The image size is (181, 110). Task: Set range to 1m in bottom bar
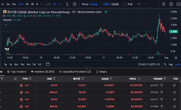tap(28, 64)
